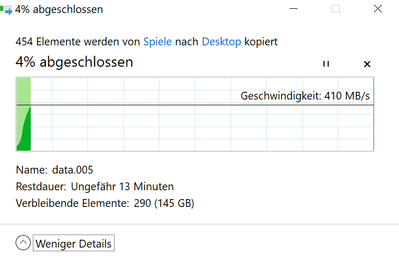Viewport: 399px width, 258px height.
Task: Click the light green completed progress area
Action: coord(23,91)
